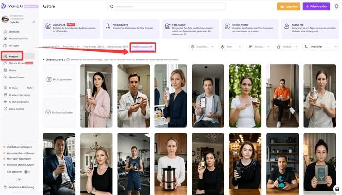The width and height of the screenshot is (342, 195).
Task: Click the Ein Foto hochladen tile
Action: click(59, 112)
